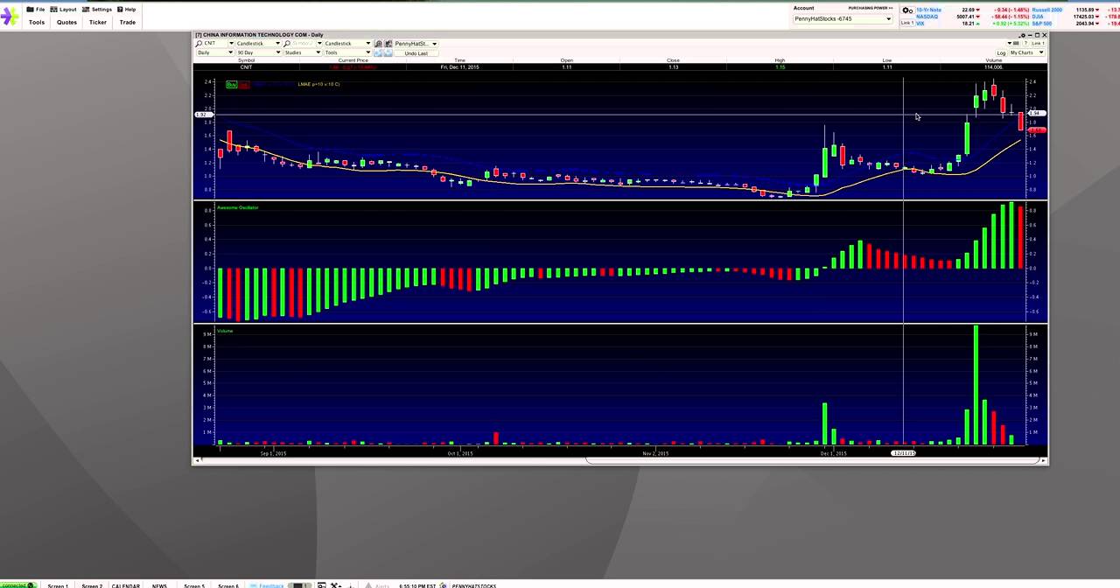Click the 10-Yr Note index link
The image size is (1120, 588).
(928, 10)
